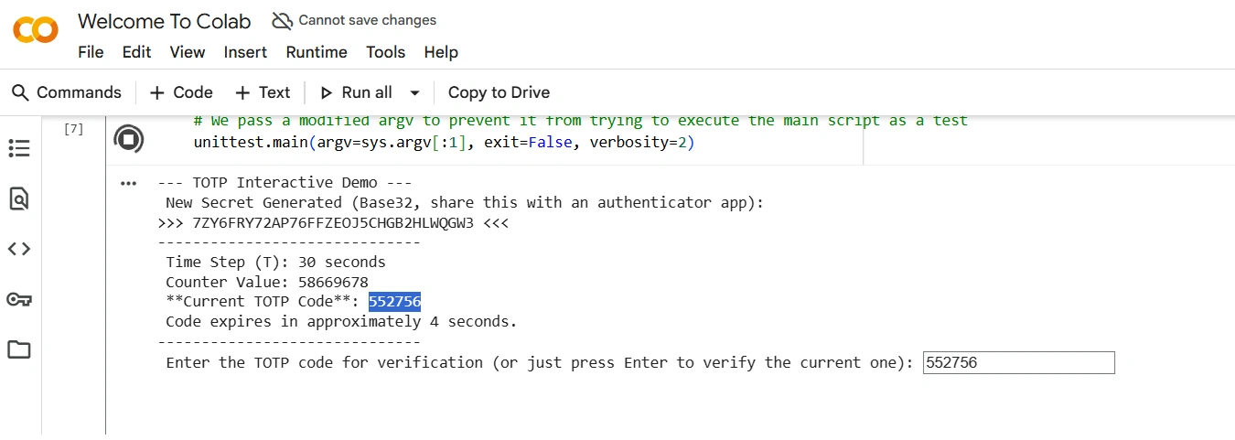
Task: Open the Tools menu
Action: 385,52
